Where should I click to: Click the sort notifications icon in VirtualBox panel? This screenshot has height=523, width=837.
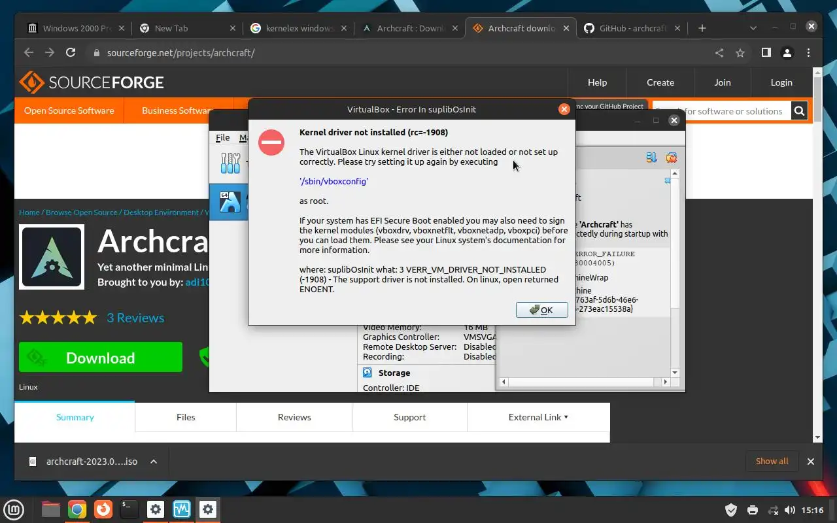point(651,158)
